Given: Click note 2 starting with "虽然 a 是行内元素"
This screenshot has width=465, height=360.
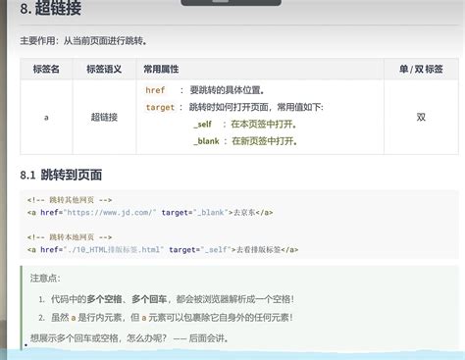Looking at the screenshot, I should (172, 318).
